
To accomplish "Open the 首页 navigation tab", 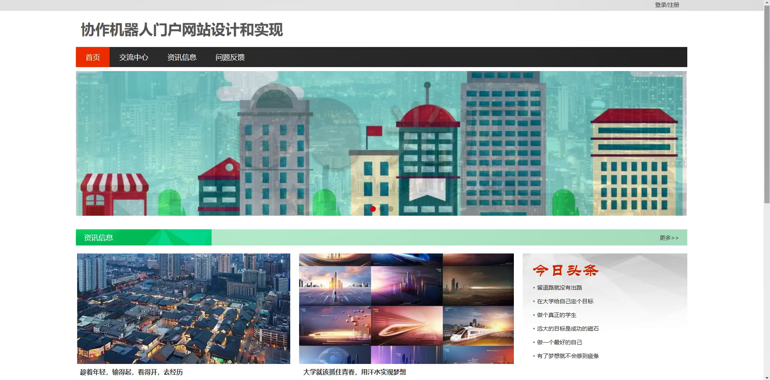I will click(92, 57).
